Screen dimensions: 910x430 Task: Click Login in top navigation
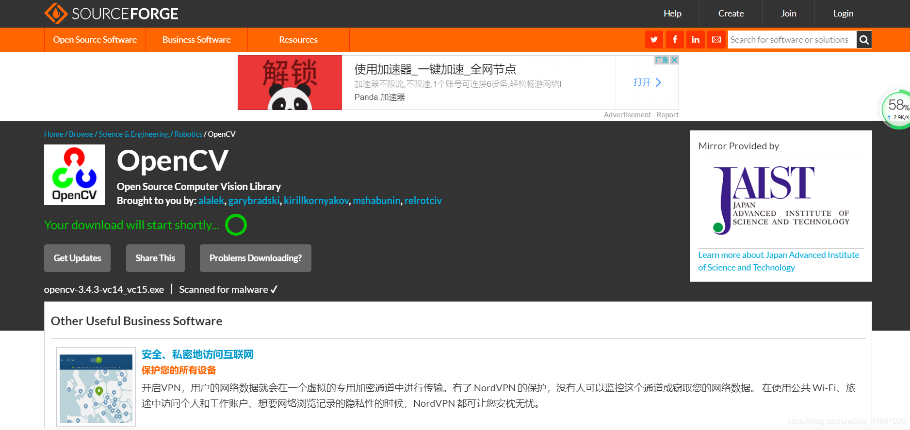(843, 14)
